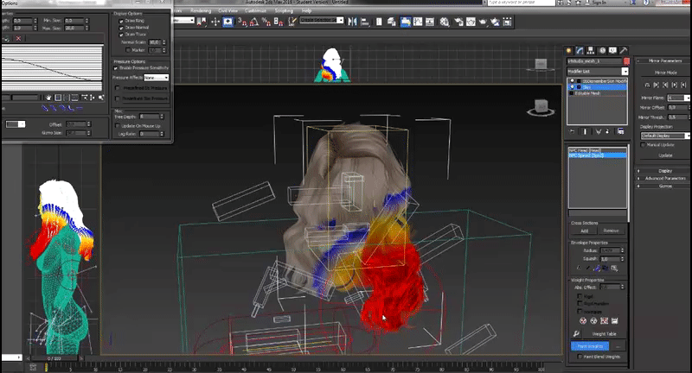This screenshot has width=692, height=373.
Task: Toggle the 3D Snaps tool
Action: [x=242, y=21]
